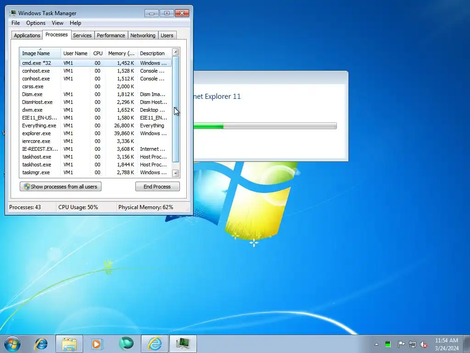Image resolution: width=470 pixels, height=353 pixels.
Task: Open the File menu
Action: [x=16, y=23]
